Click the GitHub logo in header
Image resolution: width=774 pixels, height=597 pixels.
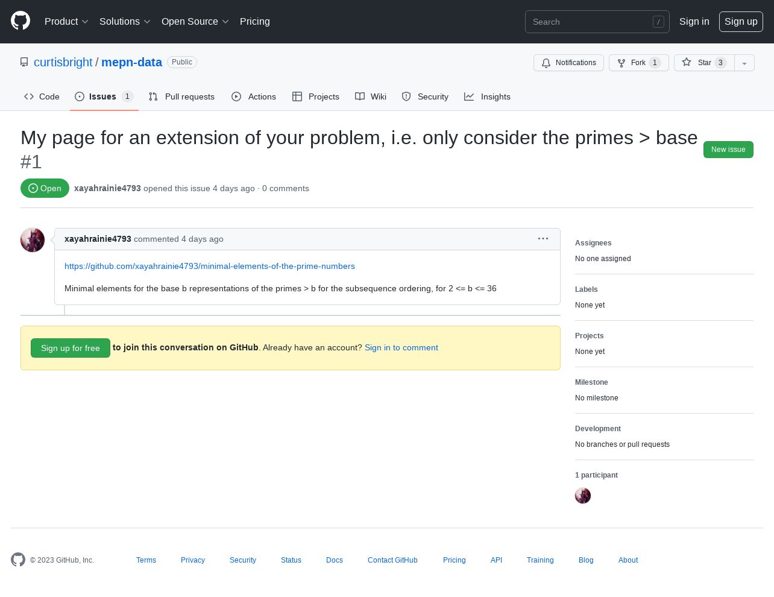click(x=20, y=21)
